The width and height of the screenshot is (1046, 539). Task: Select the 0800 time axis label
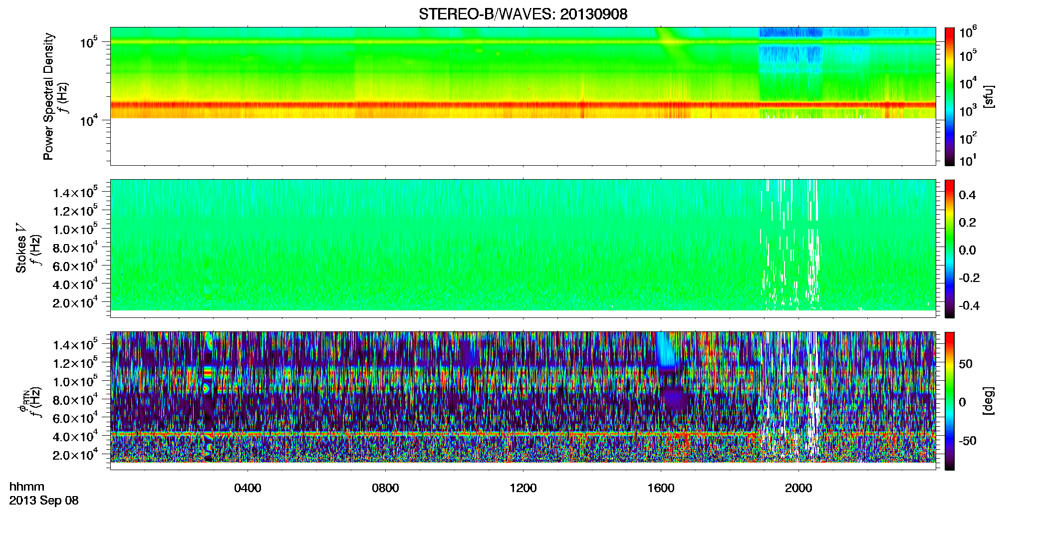coord(385,488)
